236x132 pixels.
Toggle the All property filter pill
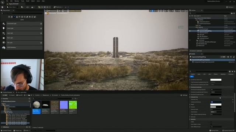coord(192,77)
